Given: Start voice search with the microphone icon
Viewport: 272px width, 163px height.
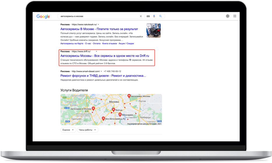Looking at the screenshot, I should coord(154,16).
